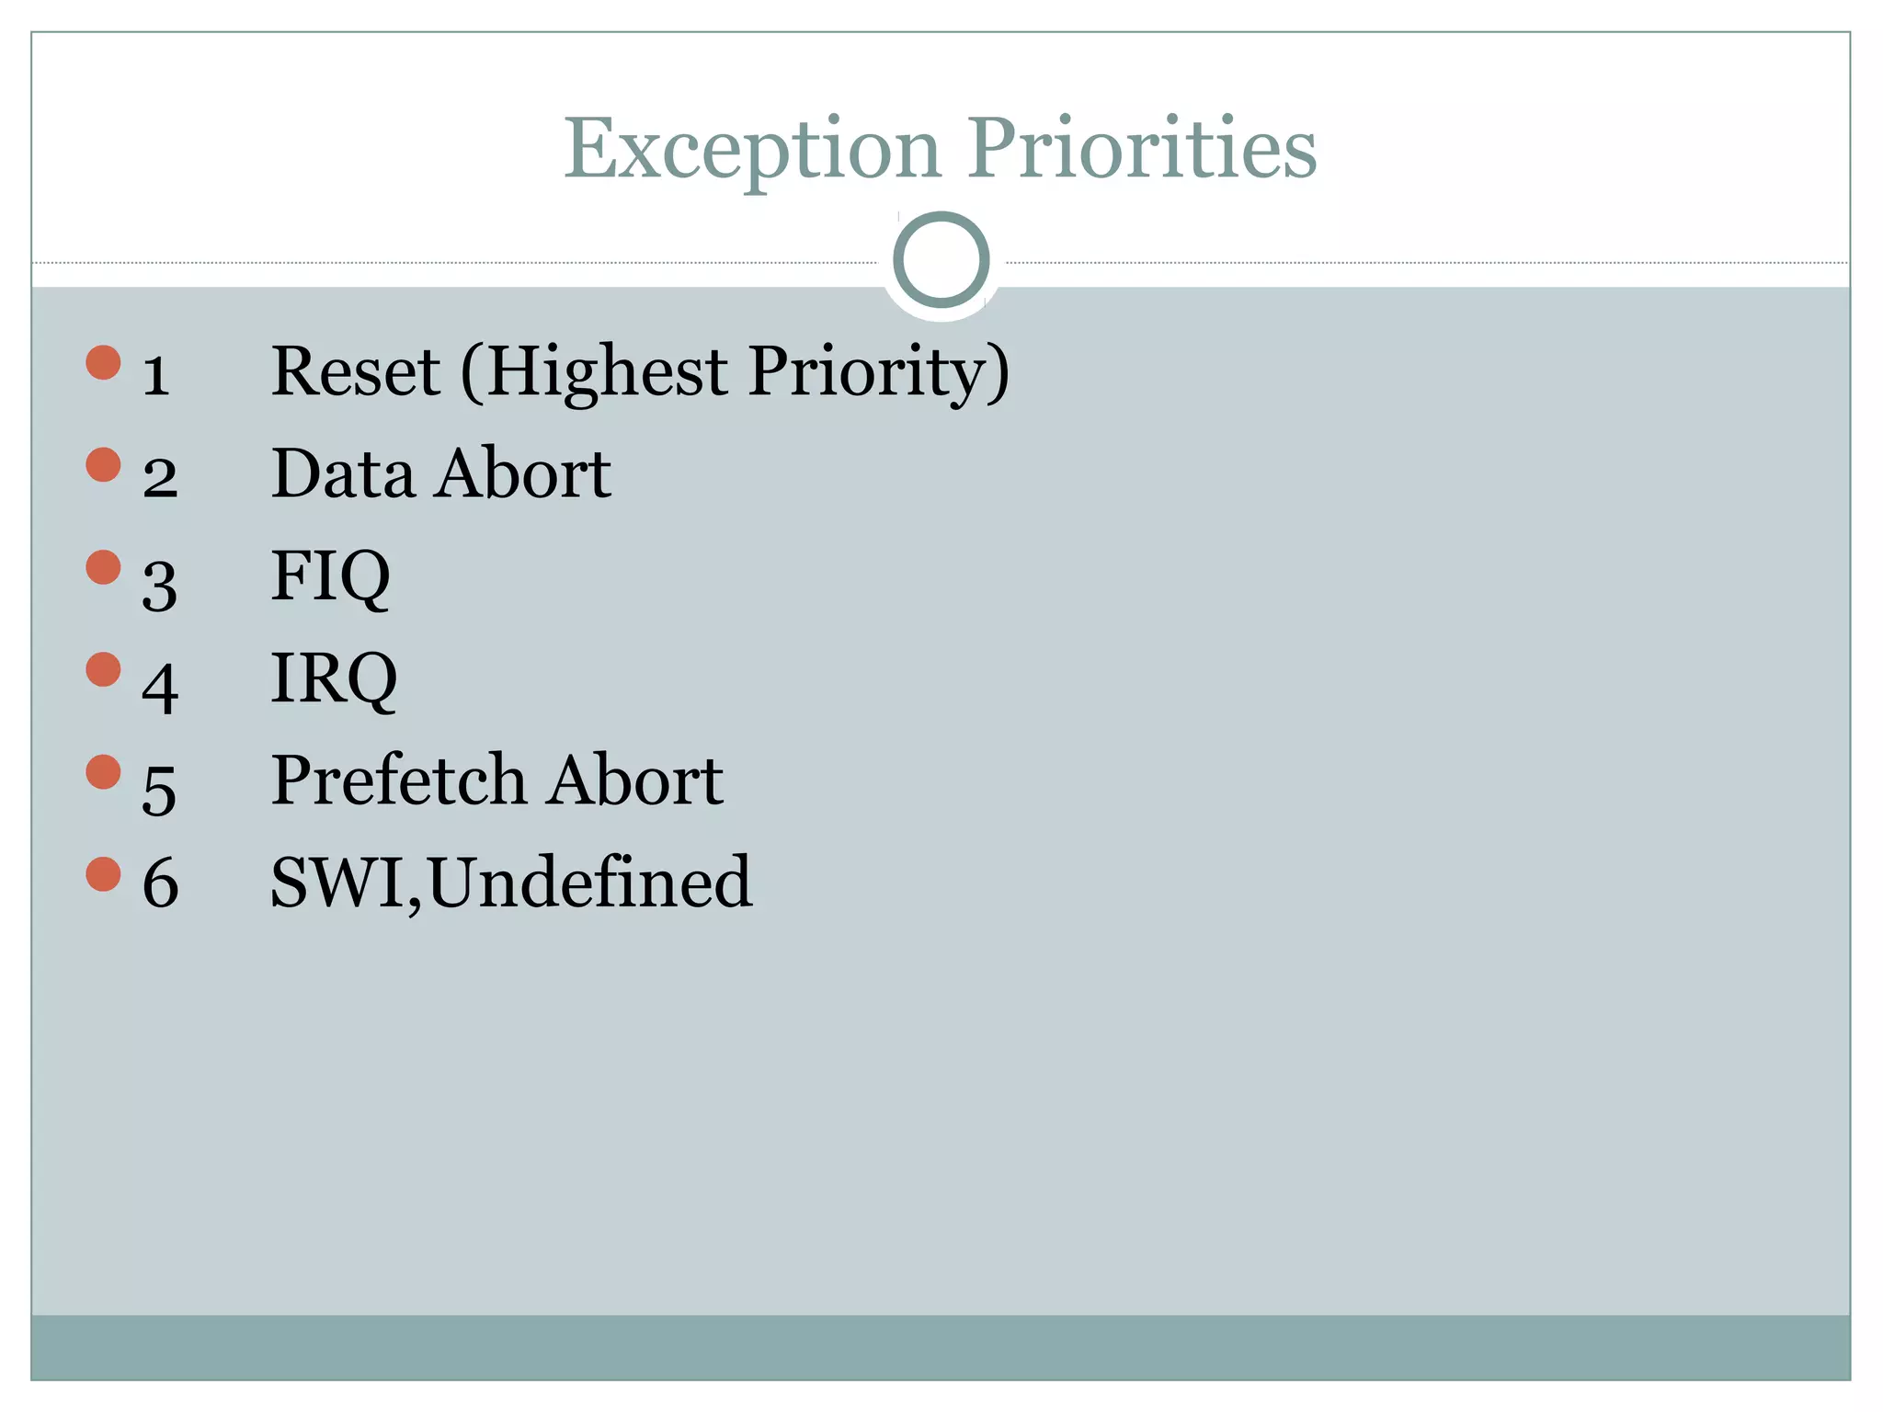Select the orange bullet beside Prefetch Abort
The height and width of the screenshot is (1412, 1883).
(x=104, y=772)
